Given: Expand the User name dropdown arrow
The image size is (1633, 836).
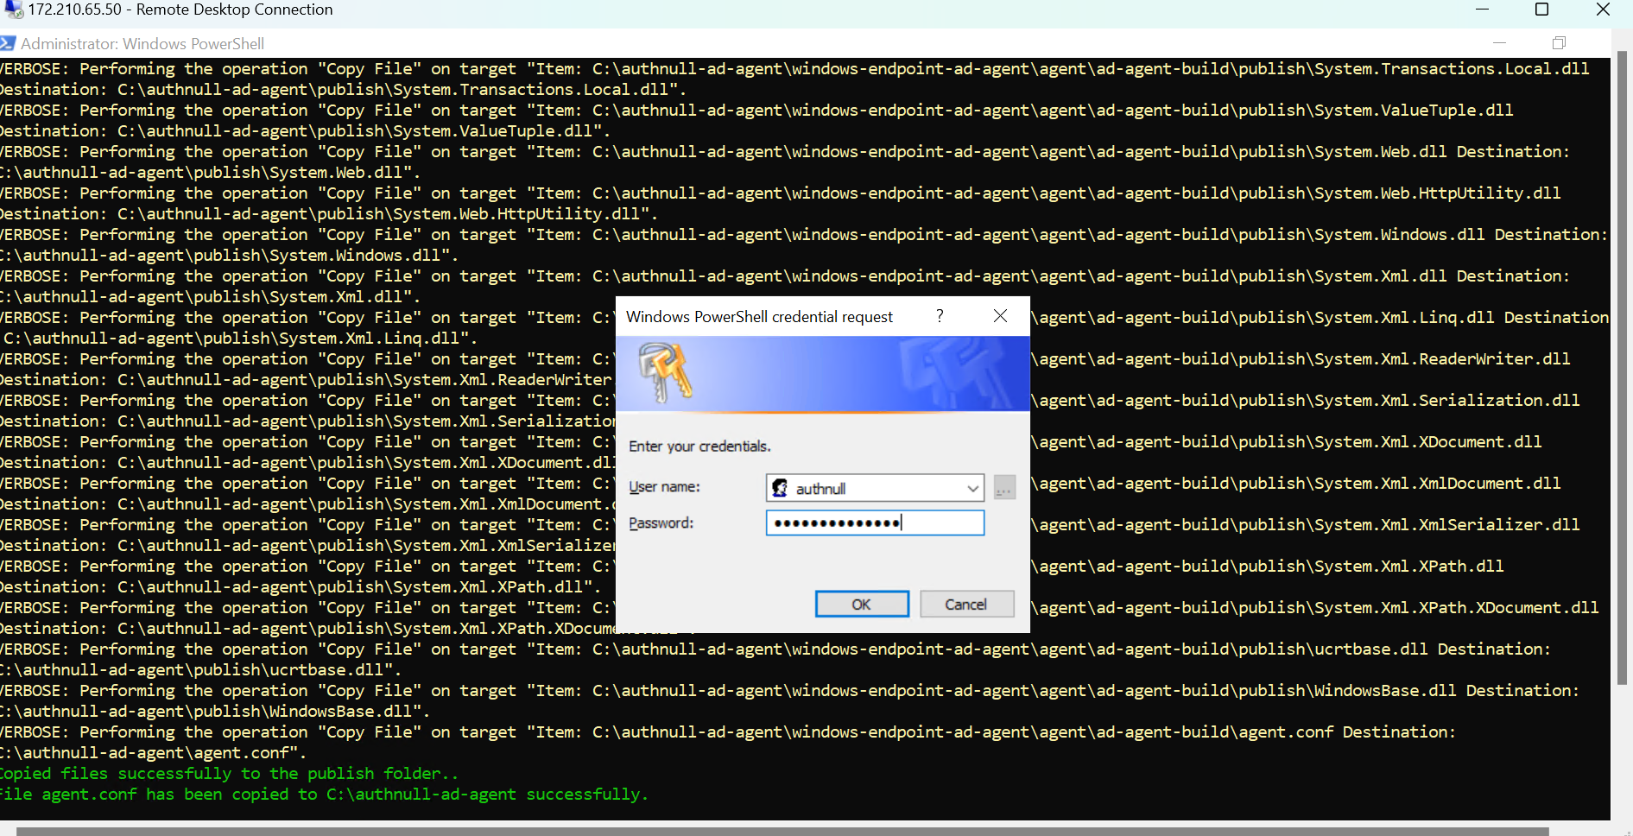Looking at the screenshot, I should [972, 488].
